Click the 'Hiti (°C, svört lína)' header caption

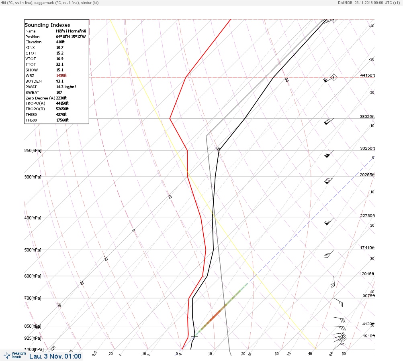click(17, 3)
